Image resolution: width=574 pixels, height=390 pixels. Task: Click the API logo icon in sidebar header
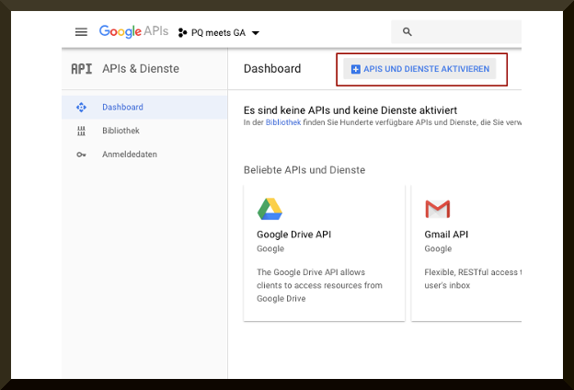pos(82,68)
